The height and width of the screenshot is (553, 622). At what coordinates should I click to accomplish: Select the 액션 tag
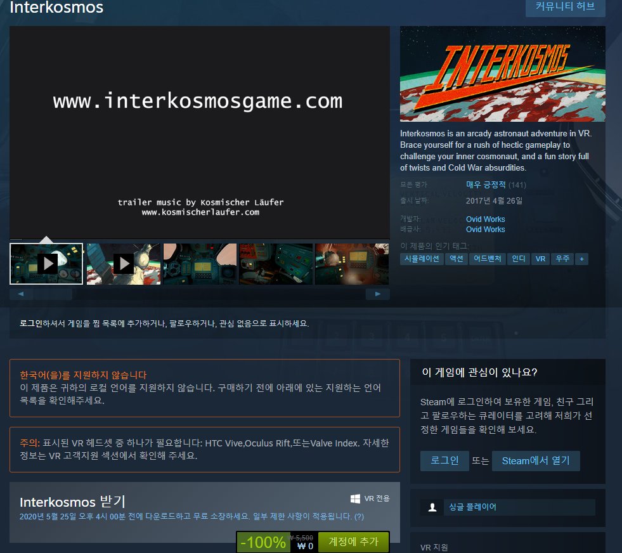[x=456, y=259]
